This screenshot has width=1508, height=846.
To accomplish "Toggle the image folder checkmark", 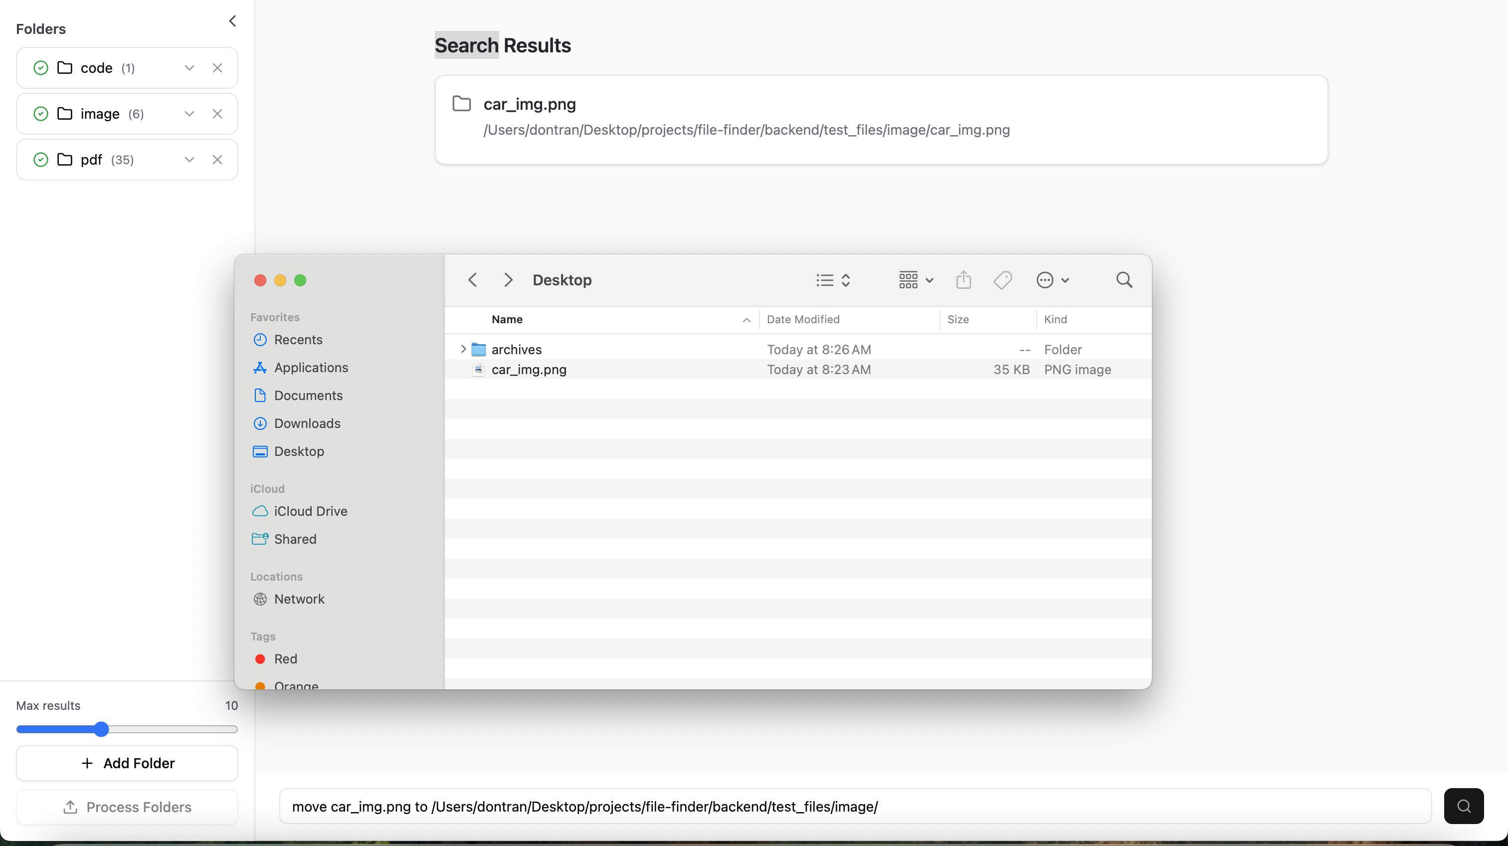I will click(x=41, y=114).
